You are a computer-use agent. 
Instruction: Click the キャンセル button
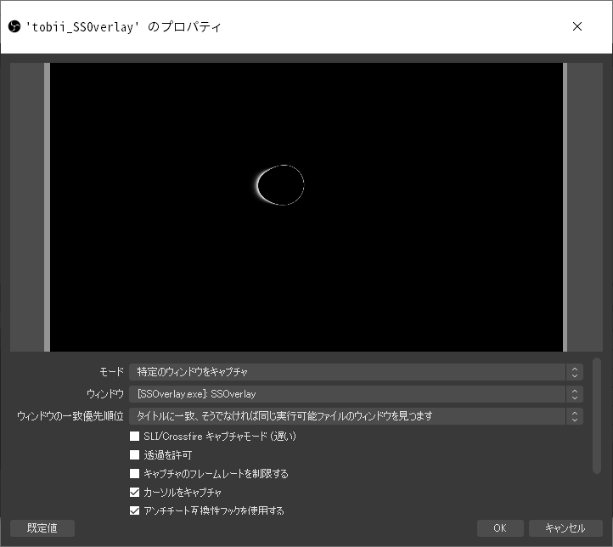[565, 528]
